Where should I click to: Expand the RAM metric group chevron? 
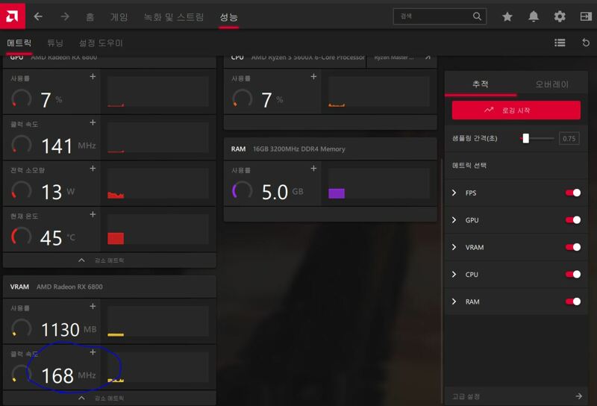coord(454,302)
